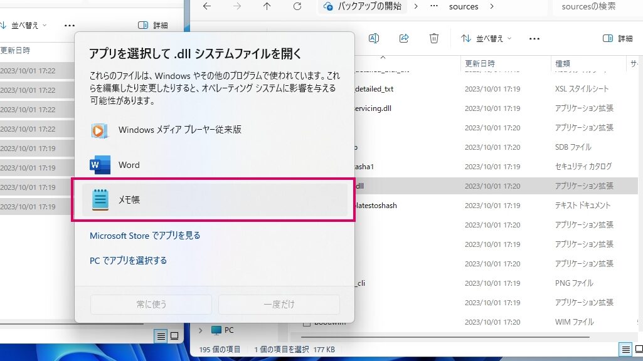643x361 pixels.
Task: Click the Just once (一度だけ) button
Action: point(279,305)
